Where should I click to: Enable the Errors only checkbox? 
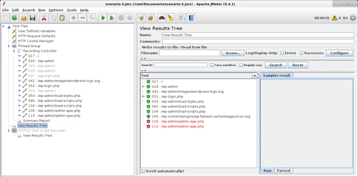(x=282, y=53)
